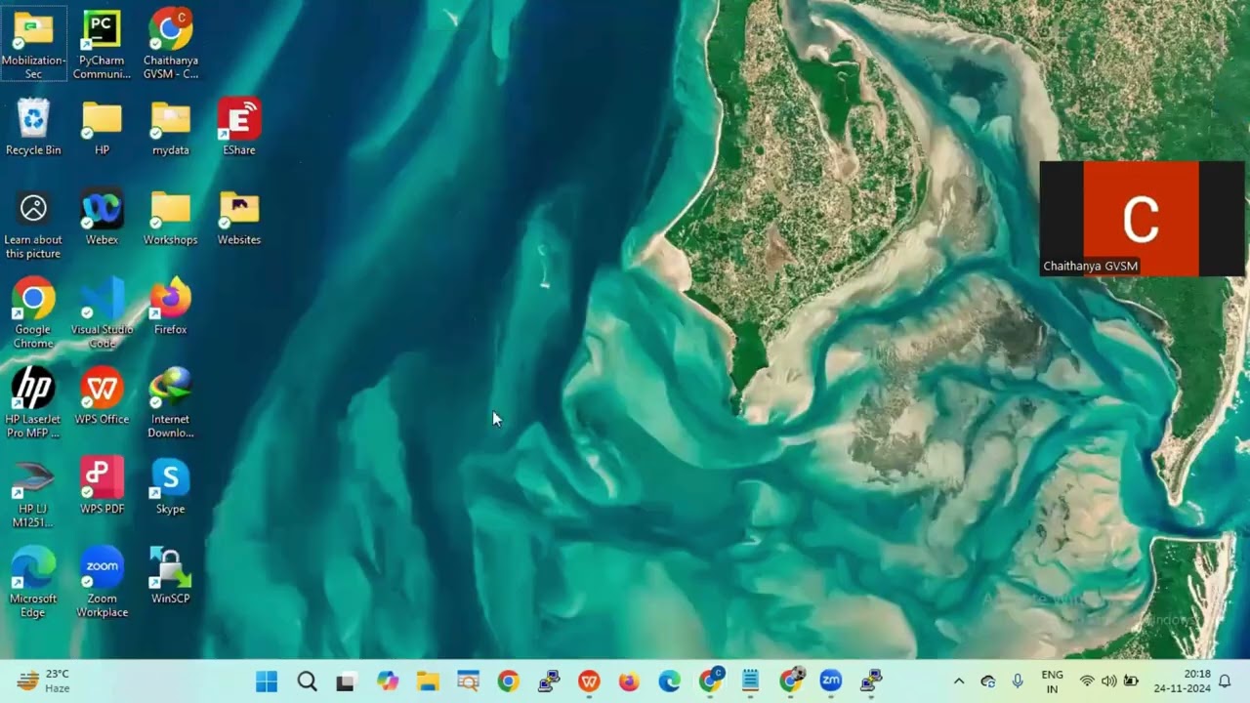Select the HP folder on desktop
Viewport: 1250px width, 703px height.
(102, 127)
